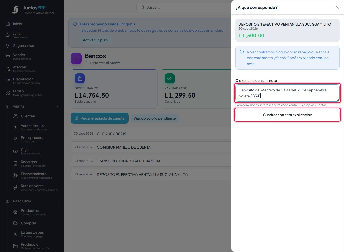Click the Productos box icon
This screenshot has width=344, height=252.
tap(15, 212)
